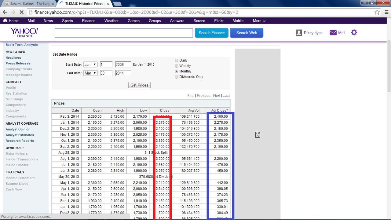Open Flickr in Yahoo top bar

pos(219,21)
